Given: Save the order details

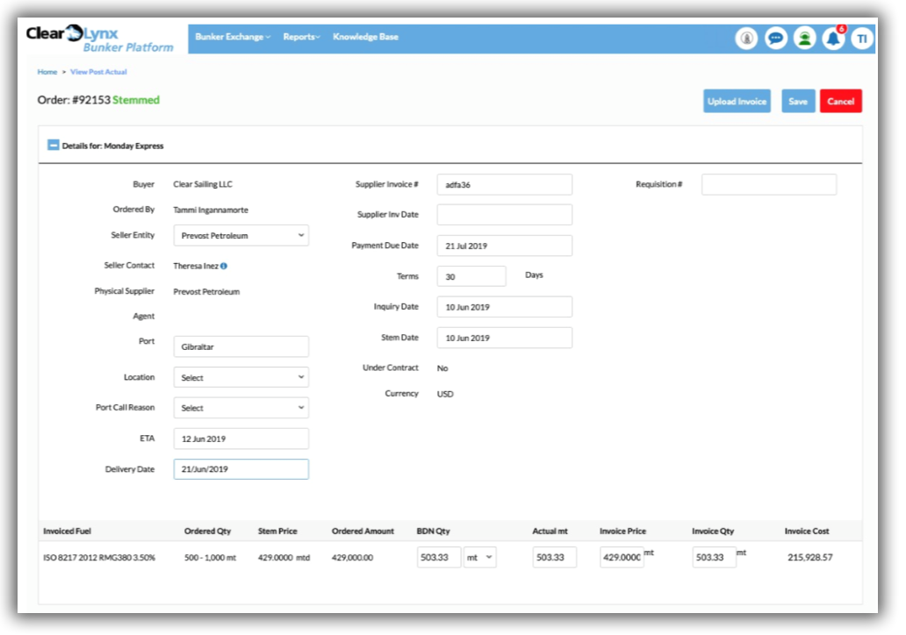Looking at the screenshot, I should 798,101.
